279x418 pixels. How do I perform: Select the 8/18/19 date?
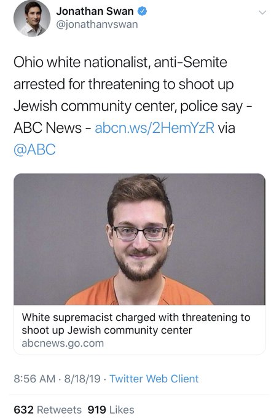[x=82, y=379]
